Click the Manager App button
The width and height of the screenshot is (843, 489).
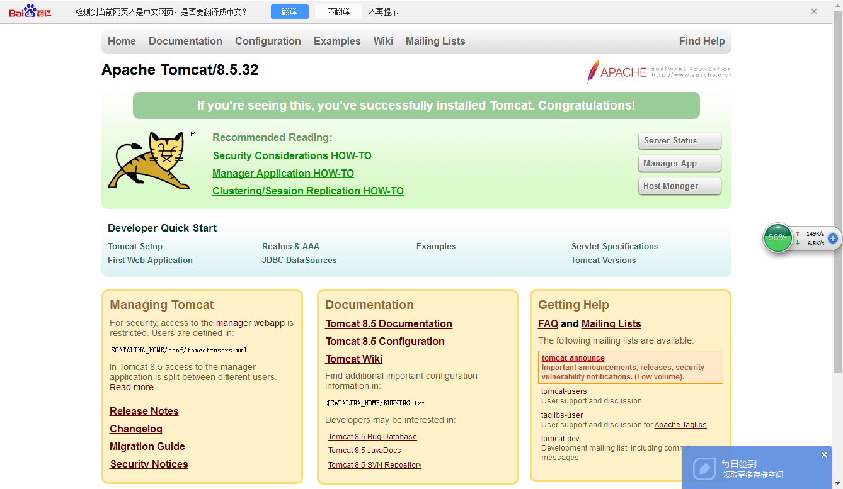[679, 163]
